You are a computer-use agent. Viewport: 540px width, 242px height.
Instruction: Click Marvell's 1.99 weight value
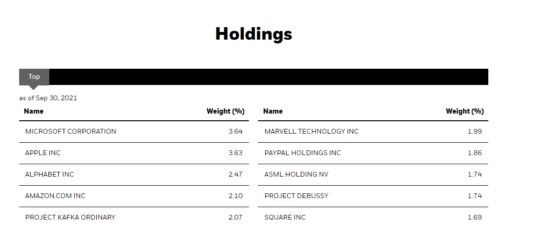[x=474, y=131]
